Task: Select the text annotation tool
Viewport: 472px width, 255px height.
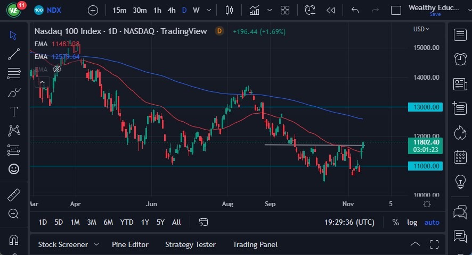Action: tap(14, 112)
